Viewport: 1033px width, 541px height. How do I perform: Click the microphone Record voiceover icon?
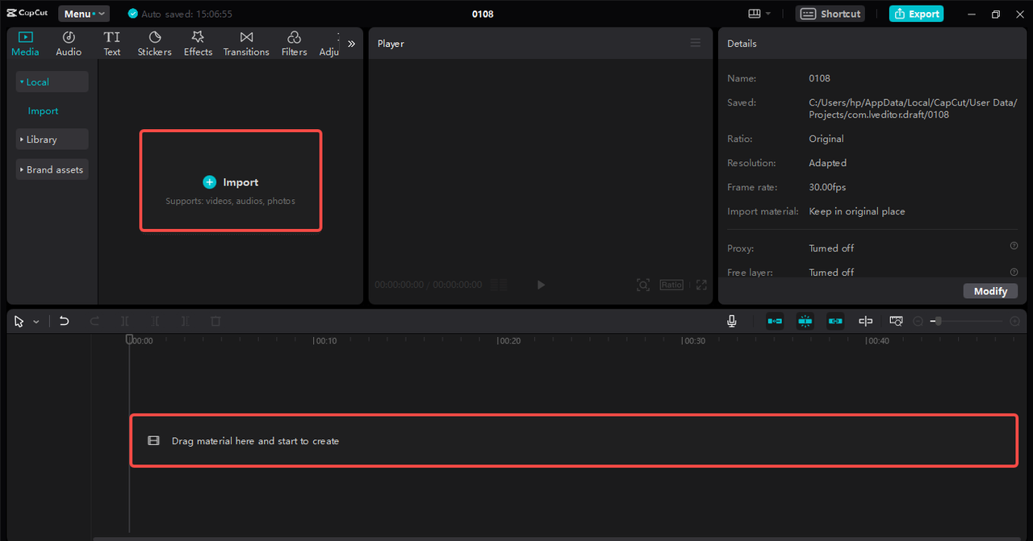tap(731, 321)
